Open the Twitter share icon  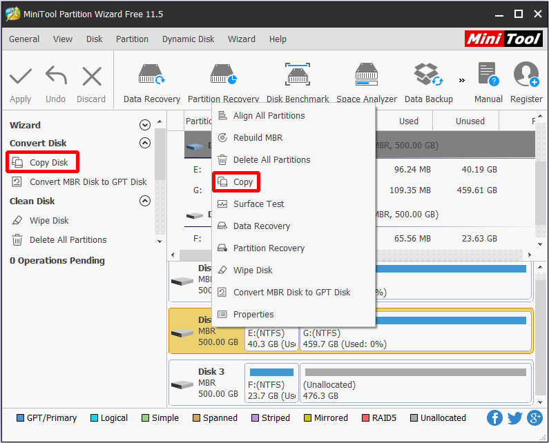[x=515, y=417]
